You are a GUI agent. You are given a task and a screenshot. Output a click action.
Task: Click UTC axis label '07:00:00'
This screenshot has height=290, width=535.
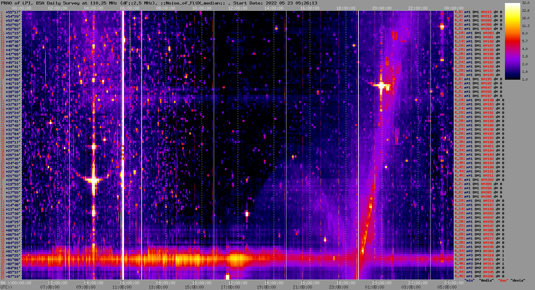(50, 287)
